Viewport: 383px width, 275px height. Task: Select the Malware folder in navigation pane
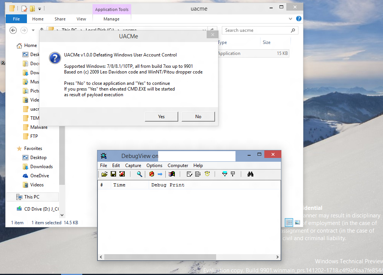click(x=39, y=127)
